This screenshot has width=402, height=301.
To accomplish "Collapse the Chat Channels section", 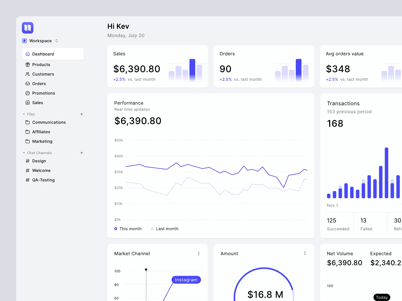I will (x=24, y=153).
